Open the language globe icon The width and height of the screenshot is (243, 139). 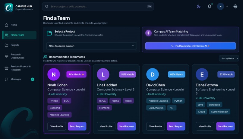point(235,6)
